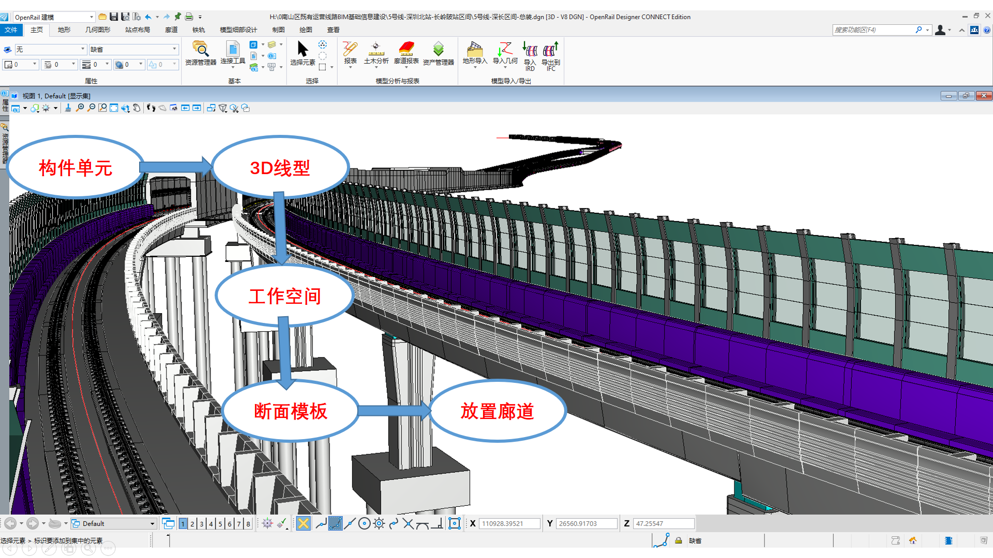Click Fit View icon in view toolbar

click(114, 108)
